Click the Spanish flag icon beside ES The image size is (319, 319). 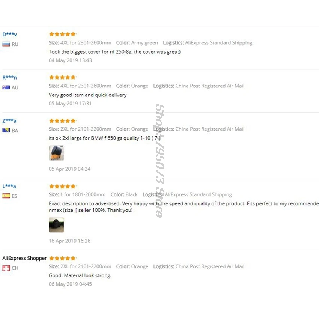point(6,196)
